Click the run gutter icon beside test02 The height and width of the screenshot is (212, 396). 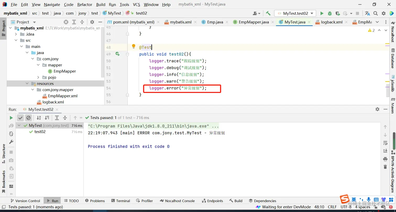coord(117,54)
